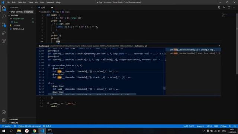The width and height of the screenshot is (238, 134).
Task: Click the unsaved dot on 0.py tab
Action: [52, 7]
